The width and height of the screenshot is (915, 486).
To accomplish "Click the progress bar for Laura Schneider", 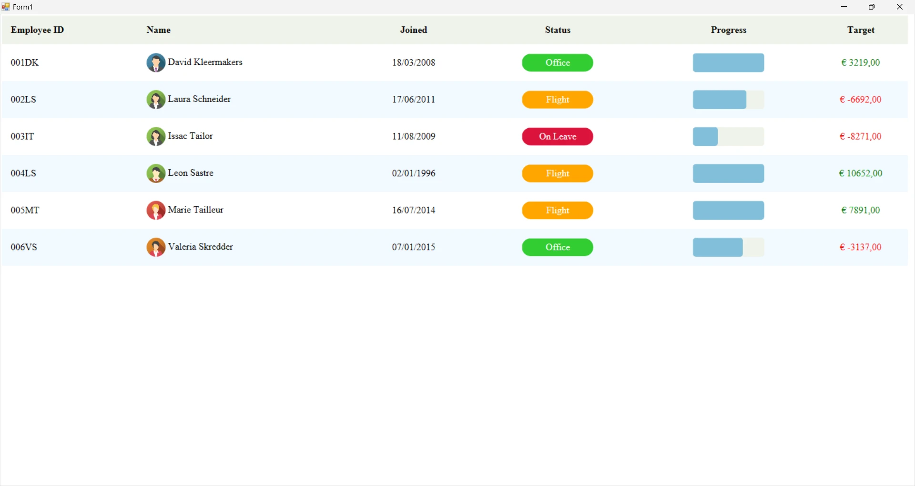I will coord(728,100).
